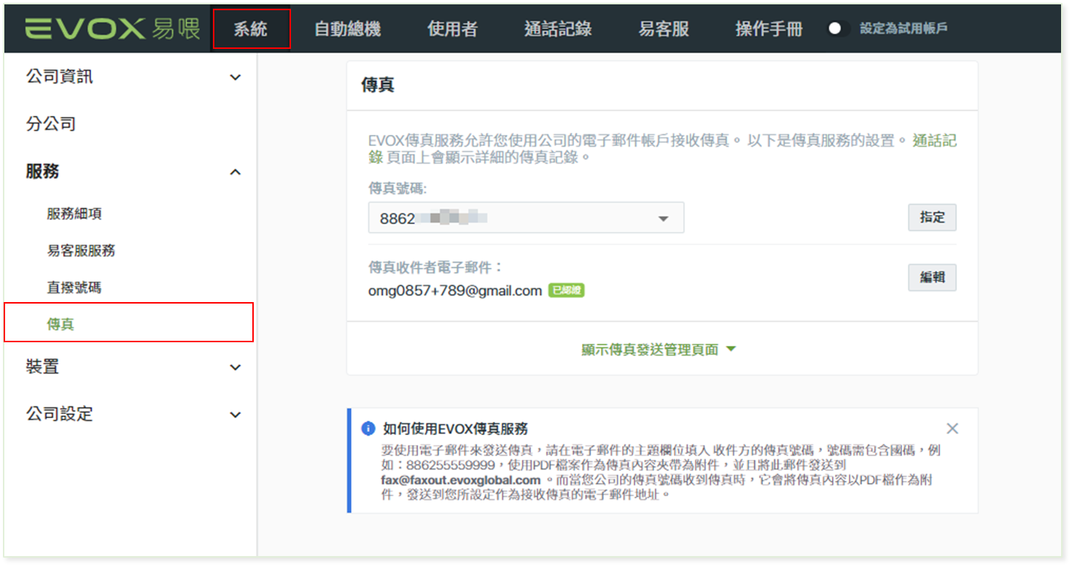This screenshot has width=1072, height=567.
Task: Open the 易客服 top menu
Action: pyautogui.click(x=664, y=28)
